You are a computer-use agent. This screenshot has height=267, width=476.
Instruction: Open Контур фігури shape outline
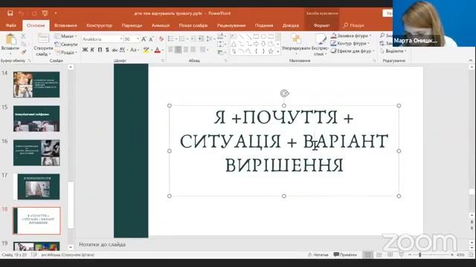tap(350, 44)
